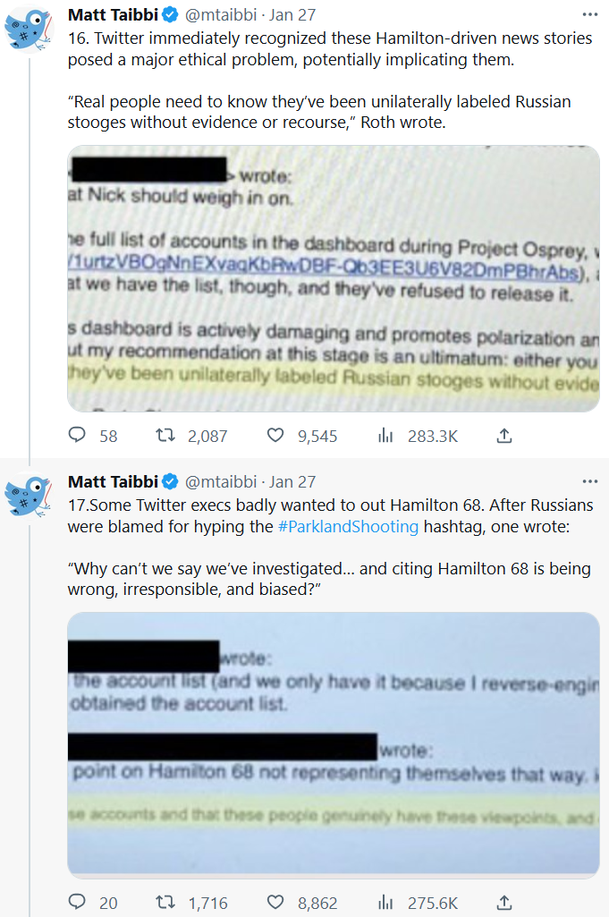Viewport: 609px width, 917px height.
Task: Open Jan 27 timestamp of tweet 16
Action: tap(292, 15)
